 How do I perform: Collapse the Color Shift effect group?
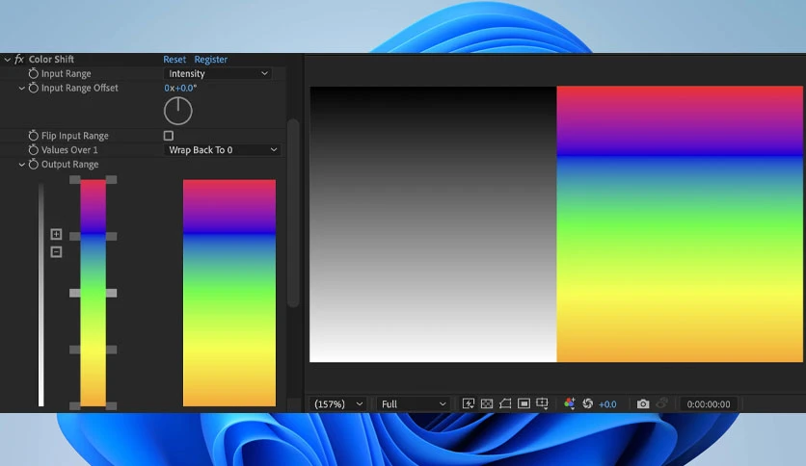(x=7, y=60)
